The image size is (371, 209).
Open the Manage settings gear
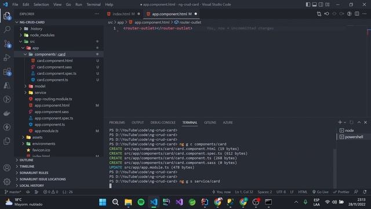(7, 182)
